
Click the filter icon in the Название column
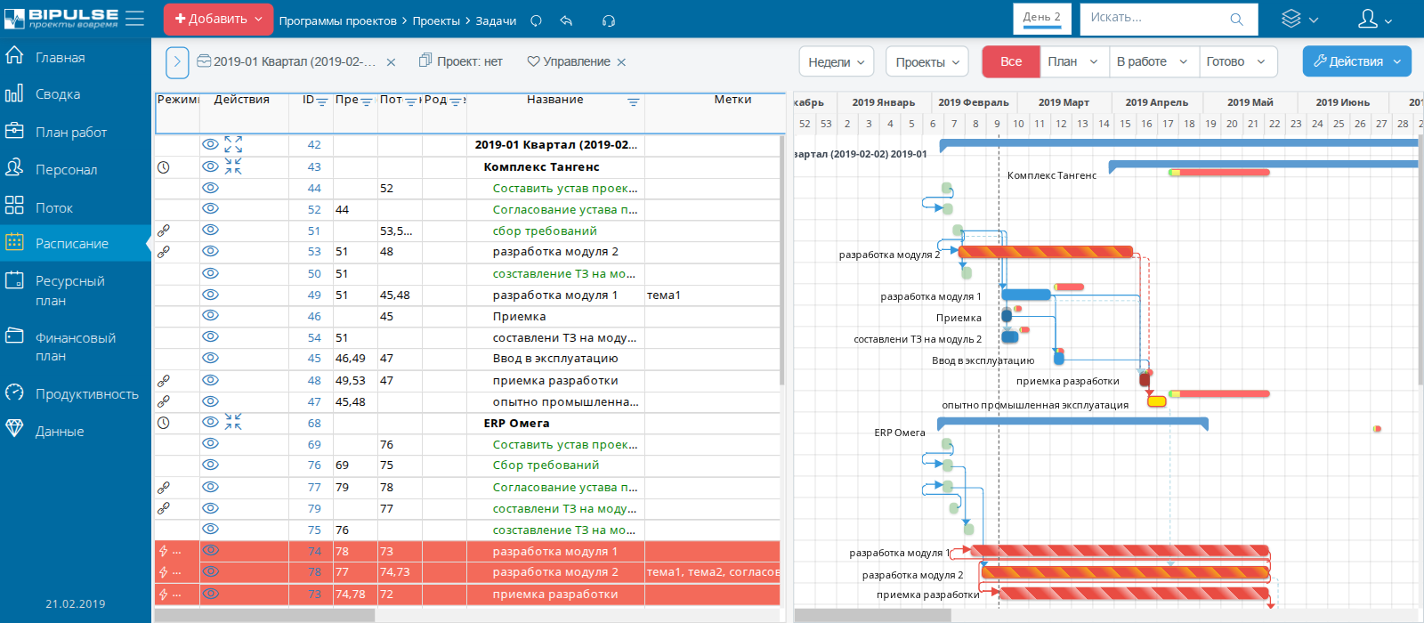(633, 102)
